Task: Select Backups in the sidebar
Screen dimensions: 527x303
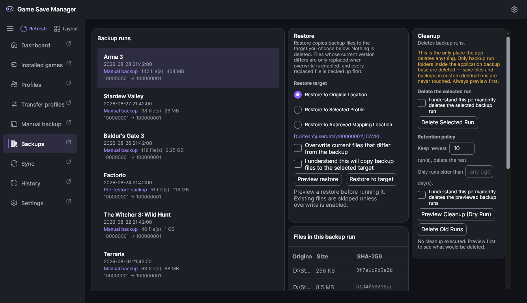Action: coord(40,144)
